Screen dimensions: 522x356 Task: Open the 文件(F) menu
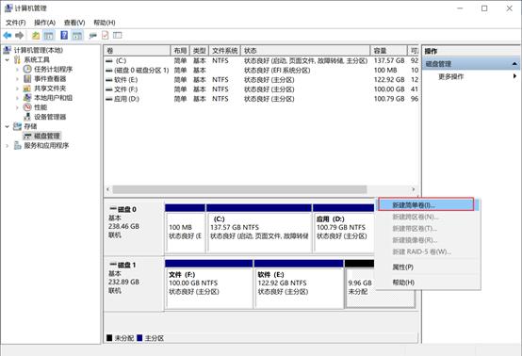click(x=16, y=23)
